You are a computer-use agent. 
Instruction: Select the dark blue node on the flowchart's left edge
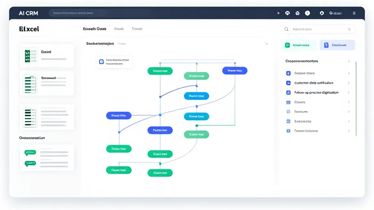tap(119, 116)
